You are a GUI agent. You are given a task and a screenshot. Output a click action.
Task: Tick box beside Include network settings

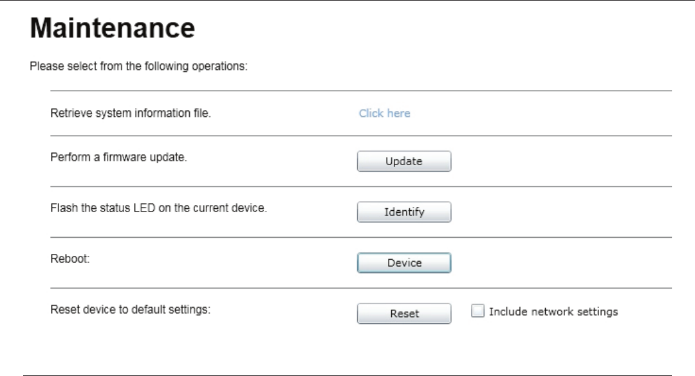click(x=477, y=311)
